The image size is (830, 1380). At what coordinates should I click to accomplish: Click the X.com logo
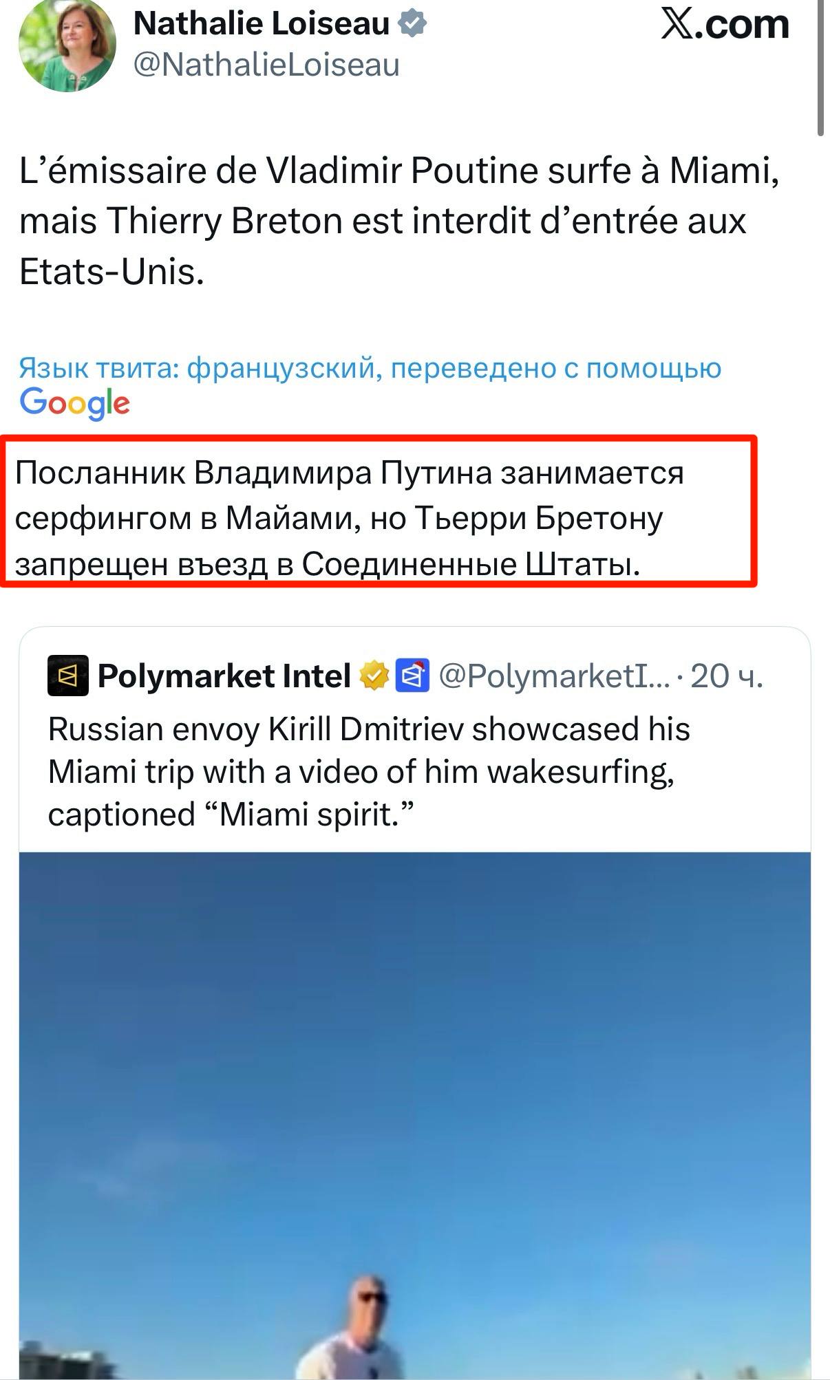click(x=724, y=25)
